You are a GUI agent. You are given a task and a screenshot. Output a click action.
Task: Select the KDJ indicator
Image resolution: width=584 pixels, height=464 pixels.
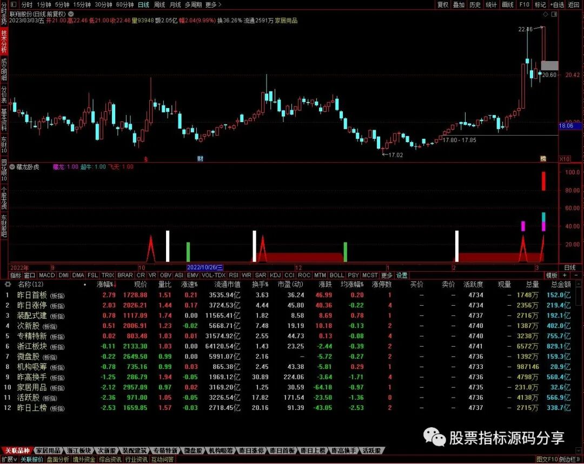(x=275, y=275)
